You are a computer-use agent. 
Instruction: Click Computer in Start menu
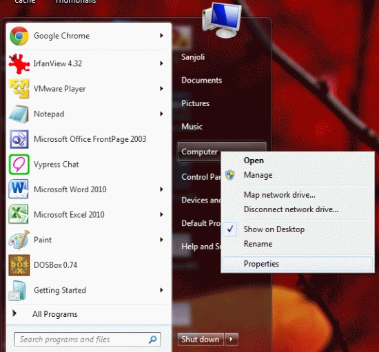coord(199,152)
